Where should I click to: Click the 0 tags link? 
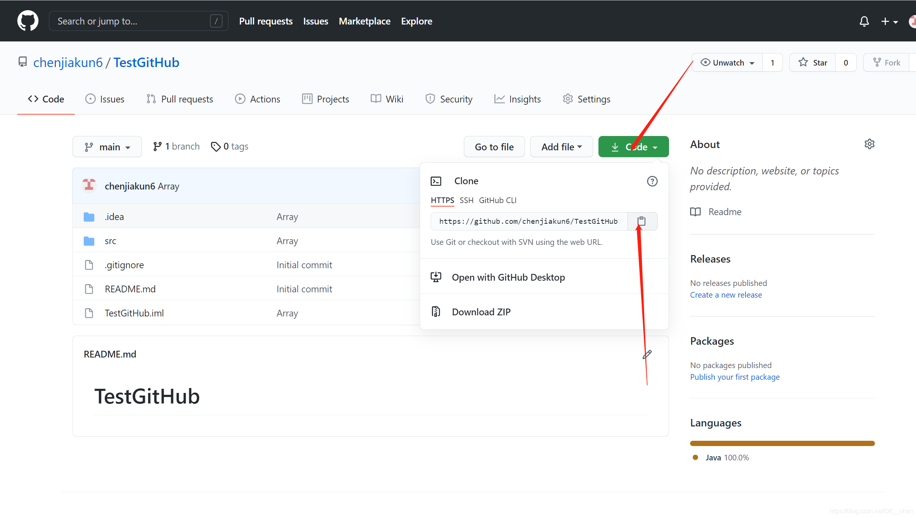(x=230, y=147)
